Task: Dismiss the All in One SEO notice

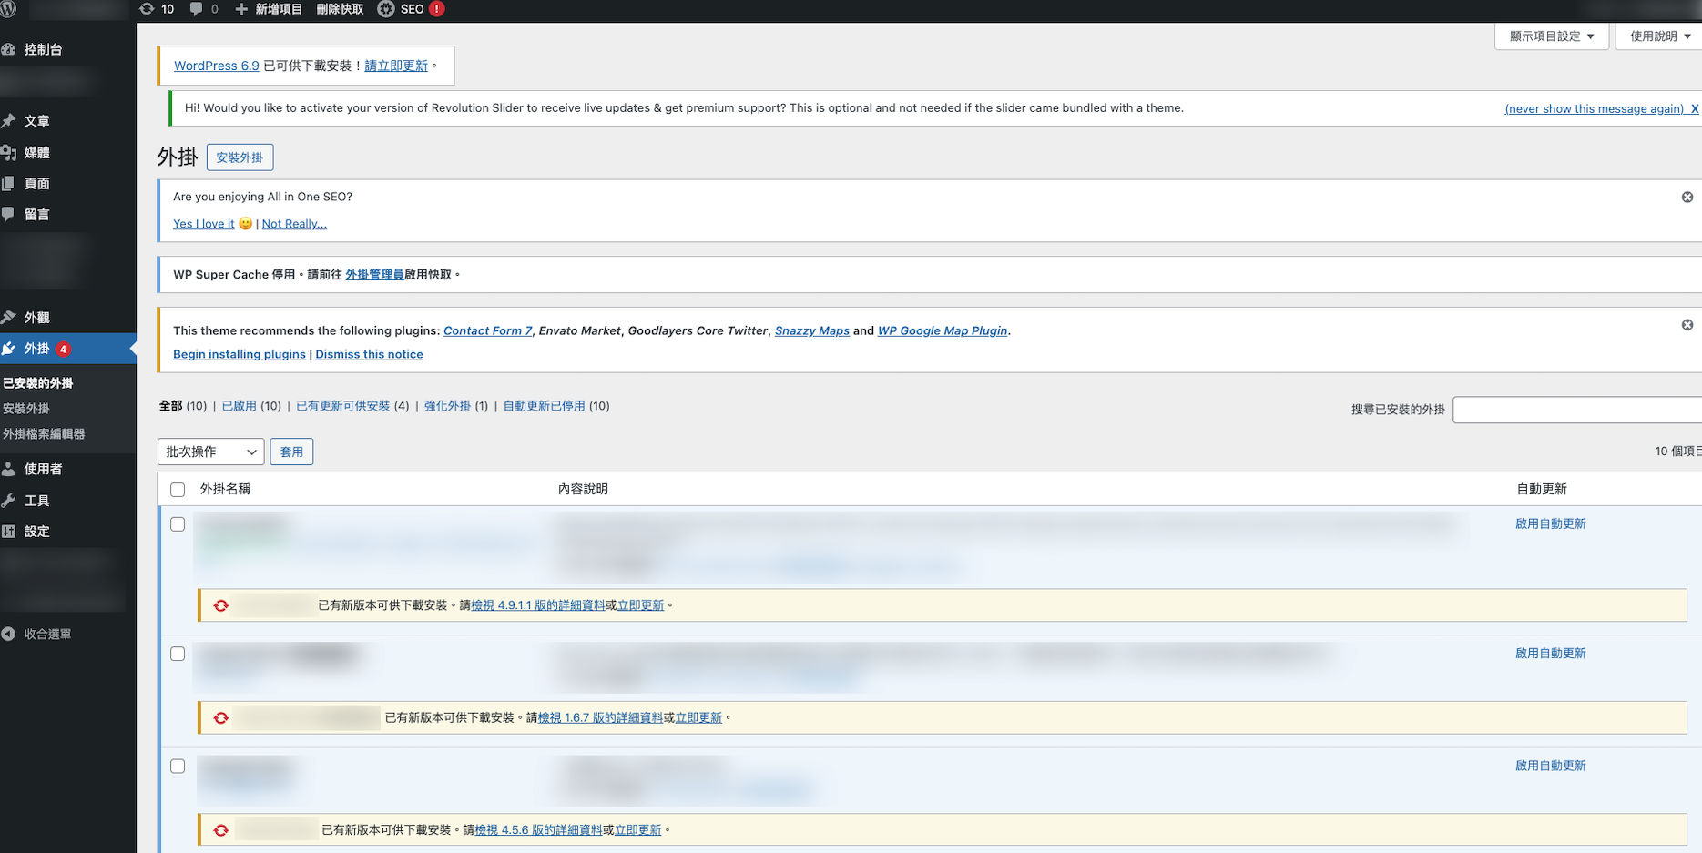Action: [x=1687, y=198]
